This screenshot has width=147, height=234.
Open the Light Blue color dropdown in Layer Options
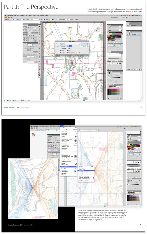pyautogui.click(x=64, y=46)
